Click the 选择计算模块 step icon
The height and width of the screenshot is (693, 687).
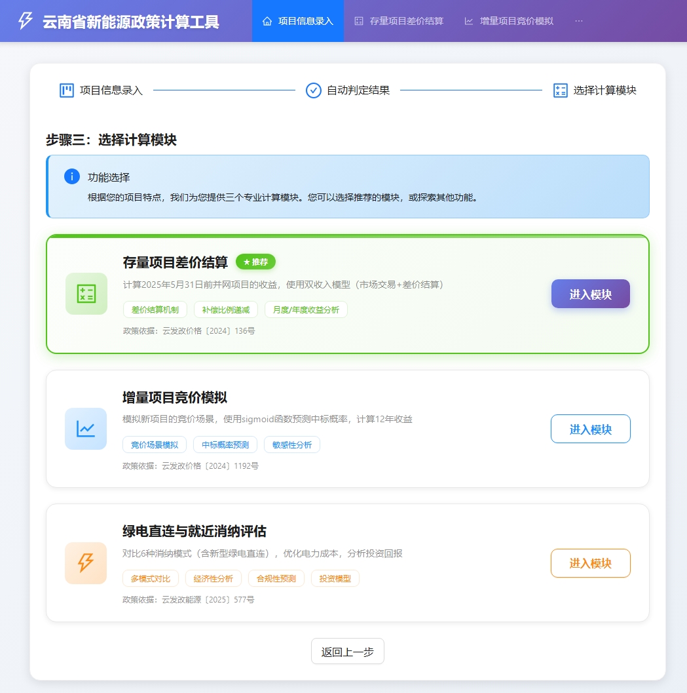pos(560,90)
